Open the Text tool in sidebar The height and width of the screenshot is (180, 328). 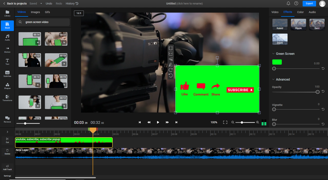[x=7, y=62]
